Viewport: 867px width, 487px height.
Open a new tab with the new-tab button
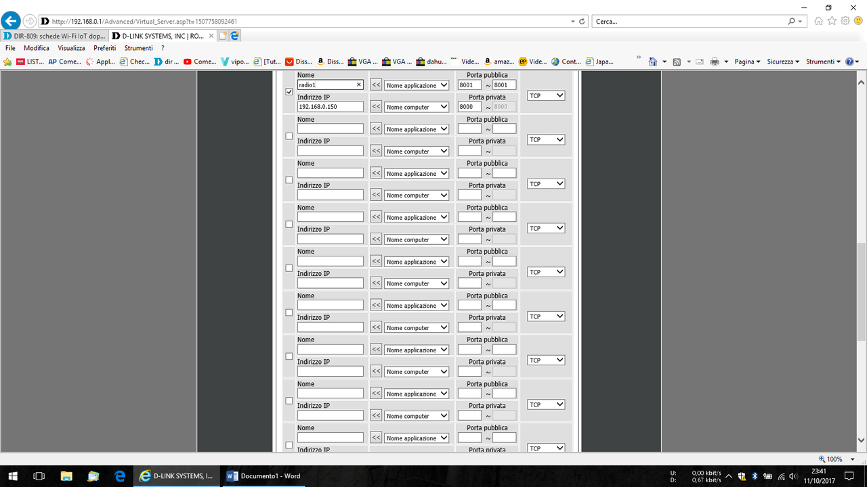(x=223, y=36)
